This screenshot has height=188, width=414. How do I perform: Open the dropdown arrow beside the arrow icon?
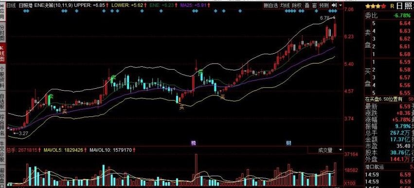pyautogui.click(x=341, y=5)
